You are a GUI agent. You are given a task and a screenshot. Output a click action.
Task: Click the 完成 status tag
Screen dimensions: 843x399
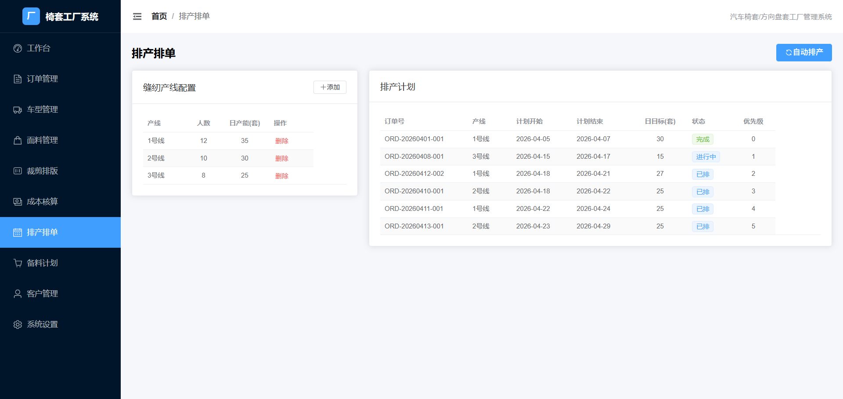point(702,139)
